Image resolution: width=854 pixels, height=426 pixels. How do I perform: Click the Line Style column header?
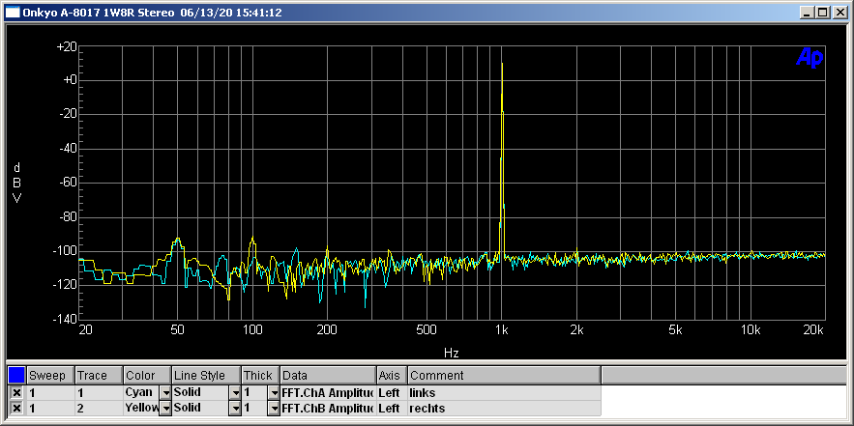206,376
